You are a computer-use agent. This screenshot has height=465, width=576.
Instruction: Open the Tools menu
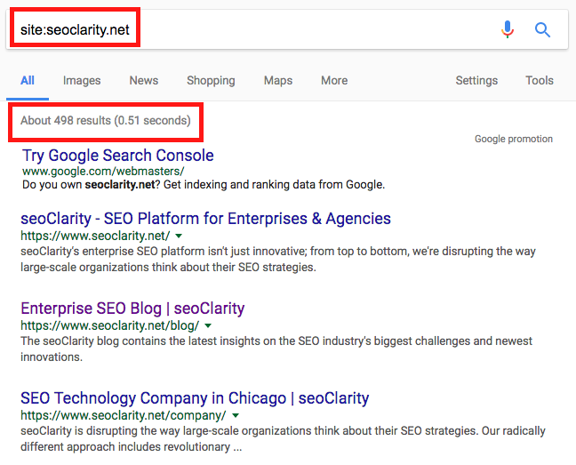click(x=540, y=80)
